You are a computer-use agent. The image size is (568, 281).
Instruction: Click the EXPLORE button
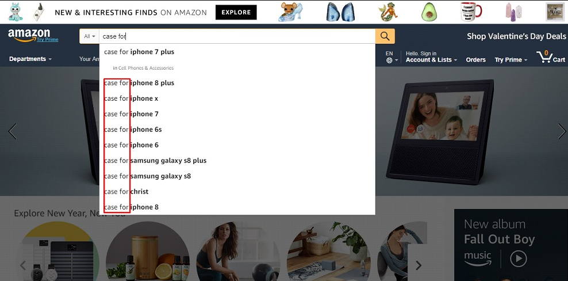click(236, 12)
